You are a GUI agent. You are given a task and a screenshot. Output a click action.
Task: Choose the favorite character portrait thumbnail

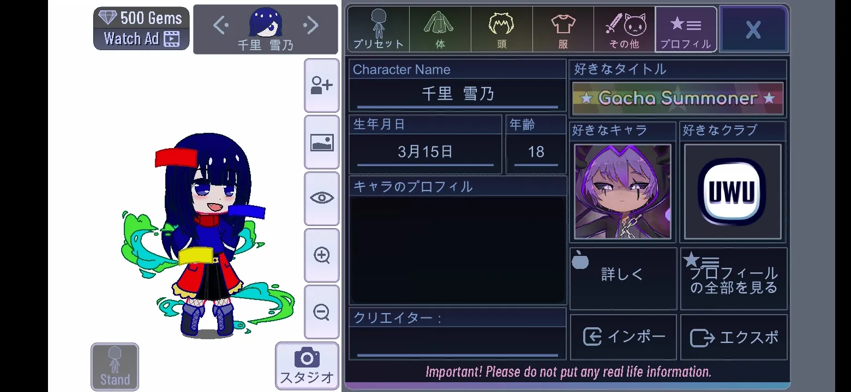click(x=622, y=192)
